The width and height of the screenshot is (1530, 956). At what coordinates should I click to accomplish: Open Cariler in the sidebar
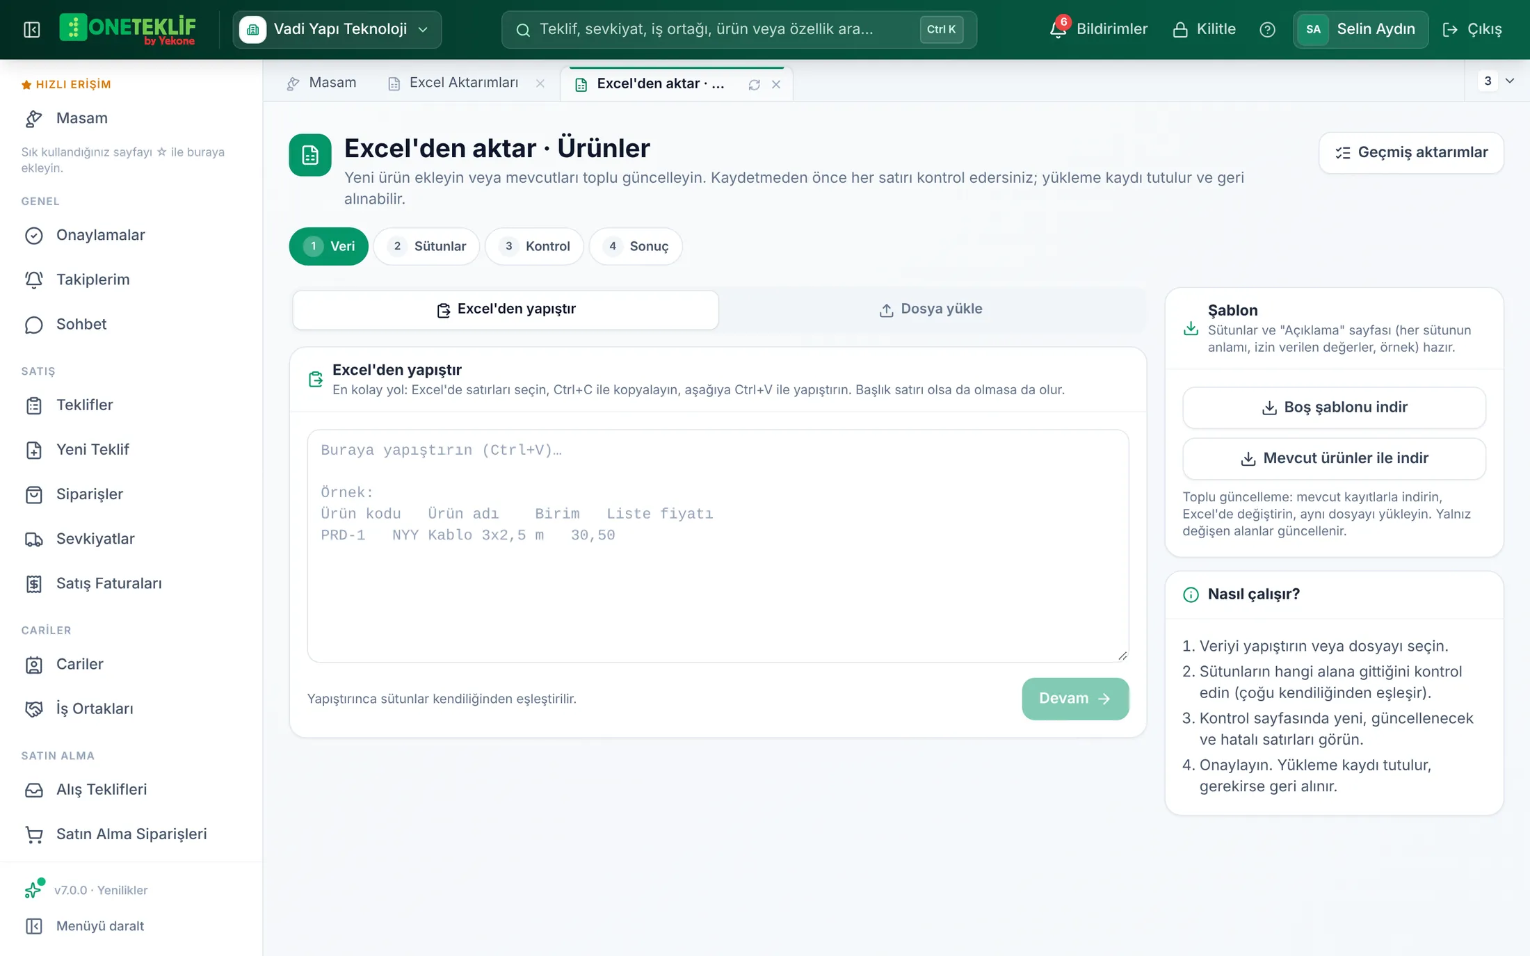point(131,664)
